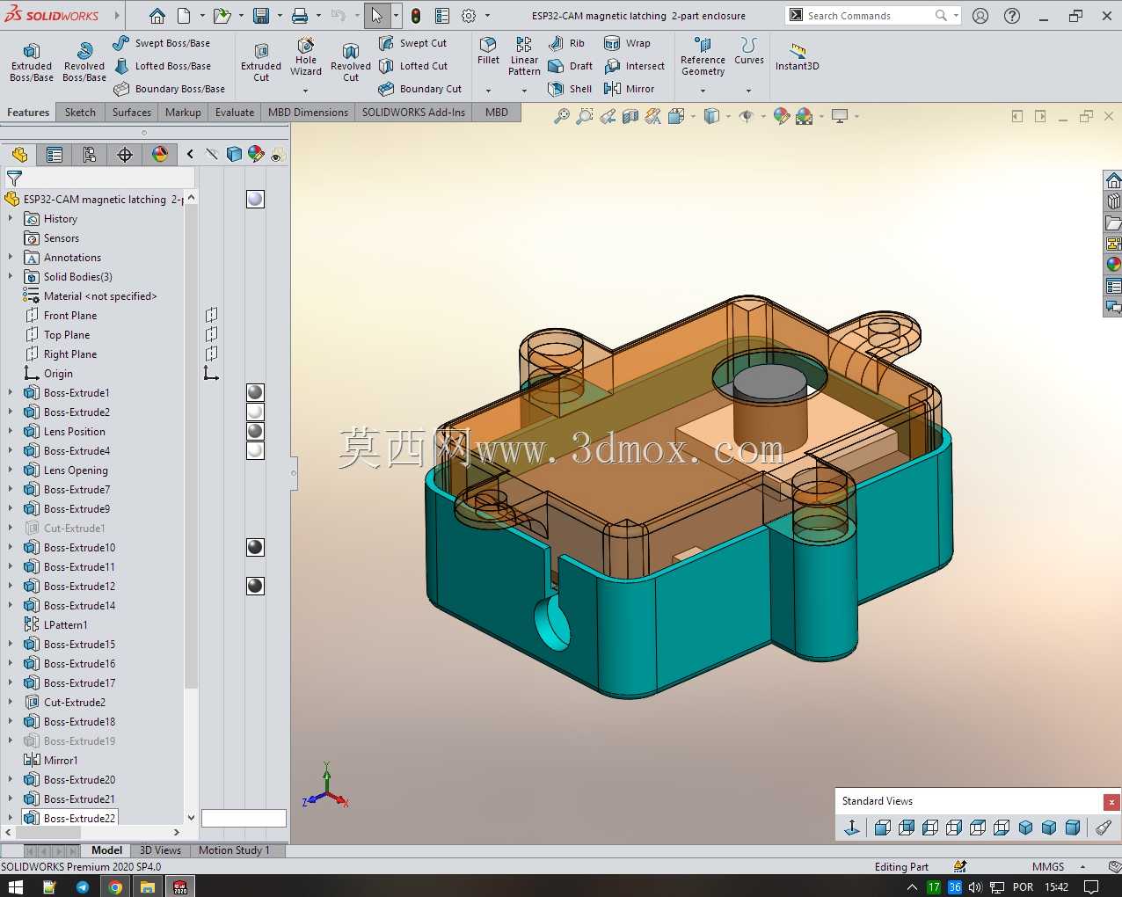Open the Hole Wizard tool
Viewport: 1122px width, 897px height.
[x=306, y=58]
